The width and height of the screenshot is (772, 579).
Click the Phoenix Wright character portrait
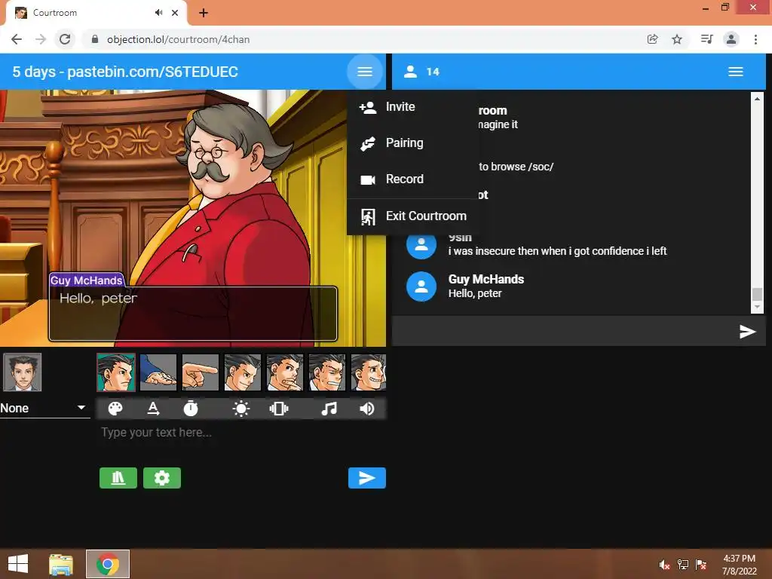click(x=22, y=372)
